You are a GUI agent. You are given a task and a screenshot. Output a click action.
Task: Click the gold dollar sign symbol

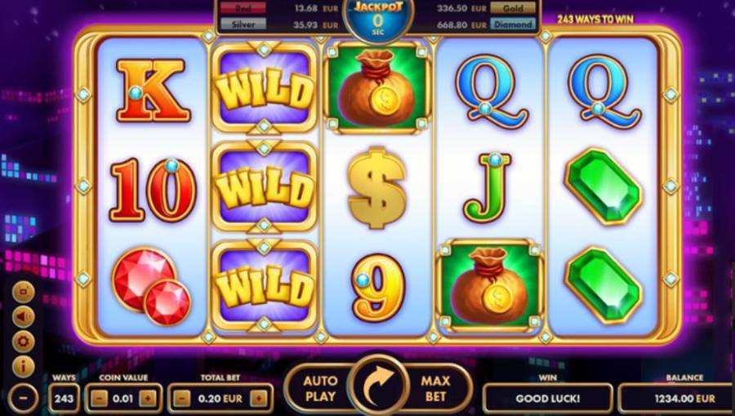pos(376,188)
